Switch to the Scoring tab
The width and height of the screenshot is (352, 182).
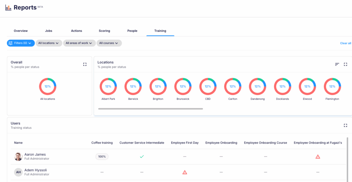coord(104,31)
